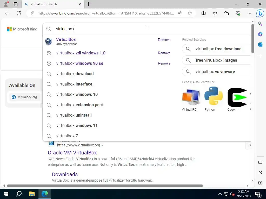The height and width of the screenshot is (199, 266).
Task: Switch to Edge in taskbar
Action: [x=45, y=194]
